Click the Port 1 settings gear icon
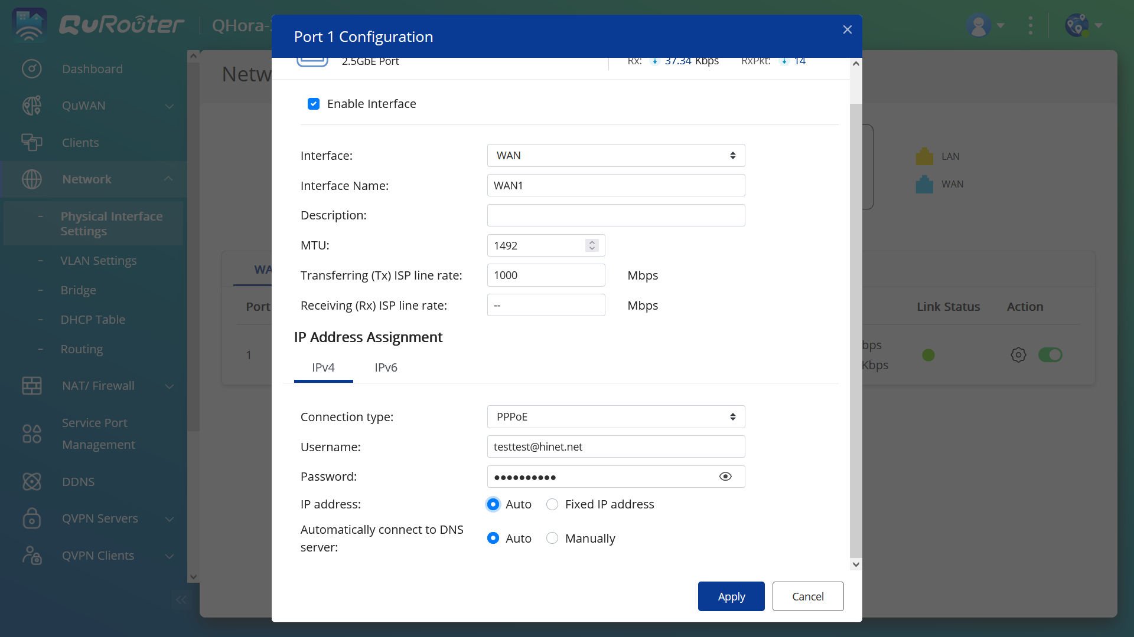 (x=1018, y=353)
